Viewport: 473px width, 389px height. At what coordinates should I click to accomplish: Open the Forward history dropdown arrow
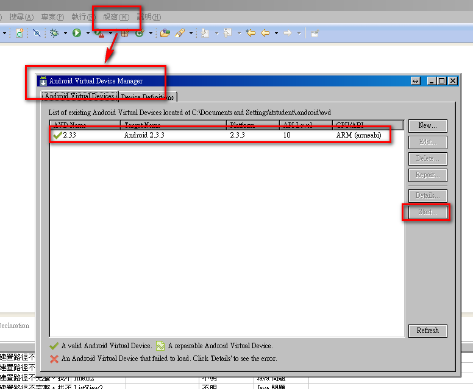tap(299, 33)
